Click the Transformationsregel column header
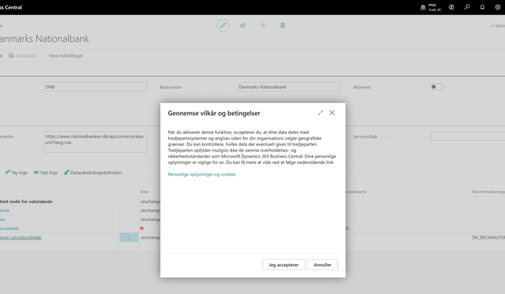 pos(488,192)
